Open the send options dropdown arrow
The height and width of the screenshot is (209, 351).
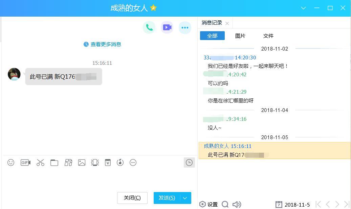(185, 198)
